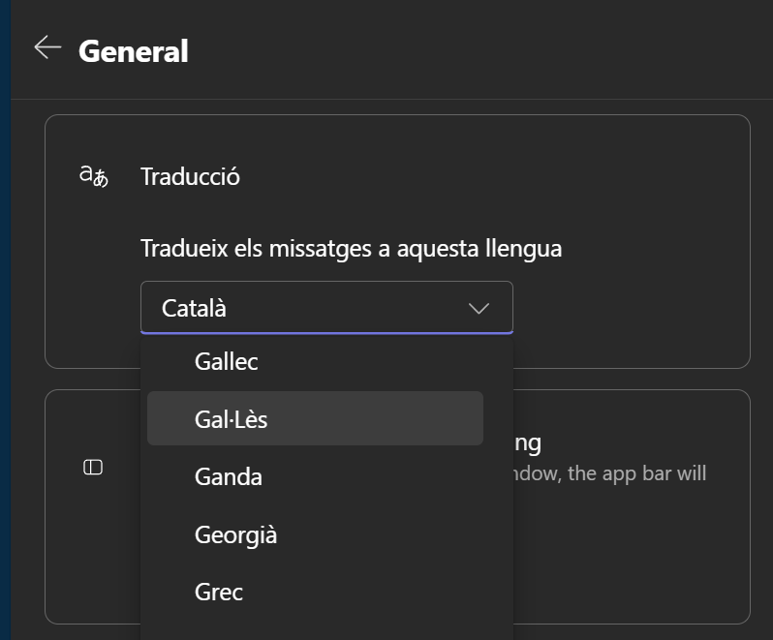The height and width of the screenshot is (640, 773).
Task: Click the 'Tradueix els missatges a aquesta llengua' label
Action: pos(351,248)
